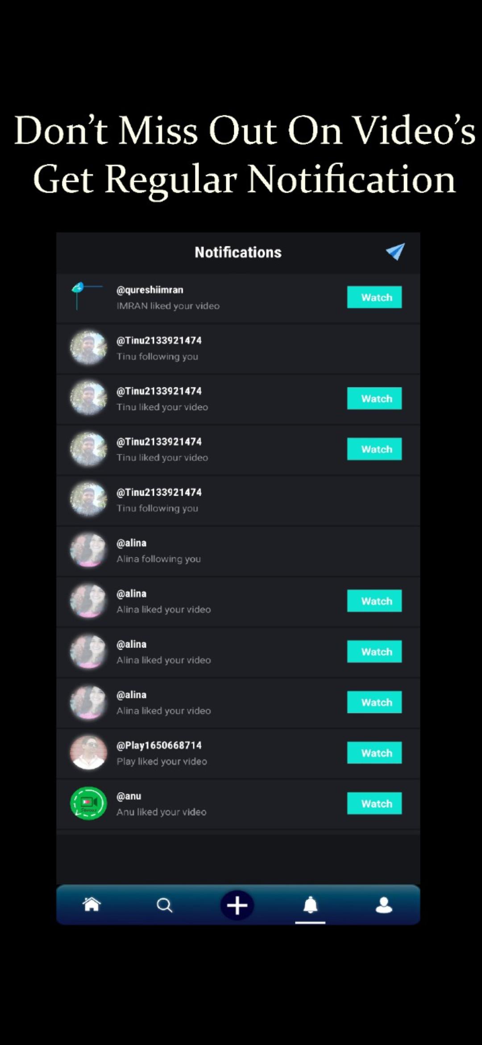Go to the Home tab icon
The image size is (482, 1045).
(92, 904)
